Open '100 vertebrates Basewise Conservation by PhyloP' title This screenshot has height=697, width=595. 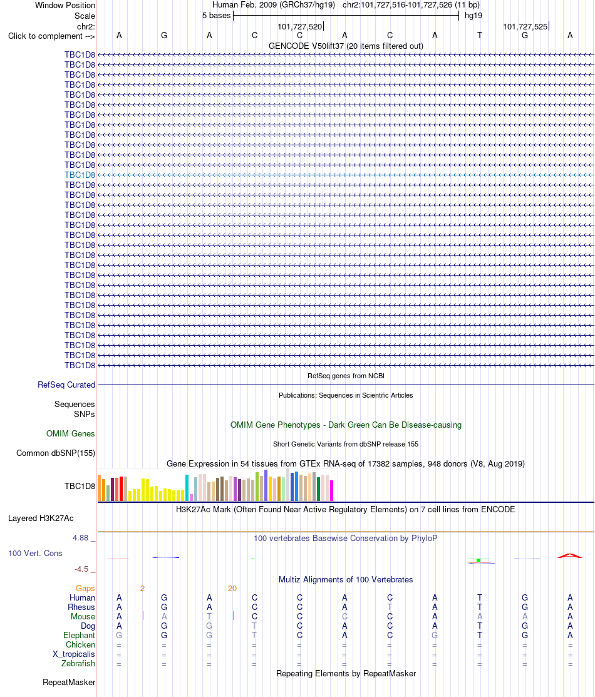point(346,539)
